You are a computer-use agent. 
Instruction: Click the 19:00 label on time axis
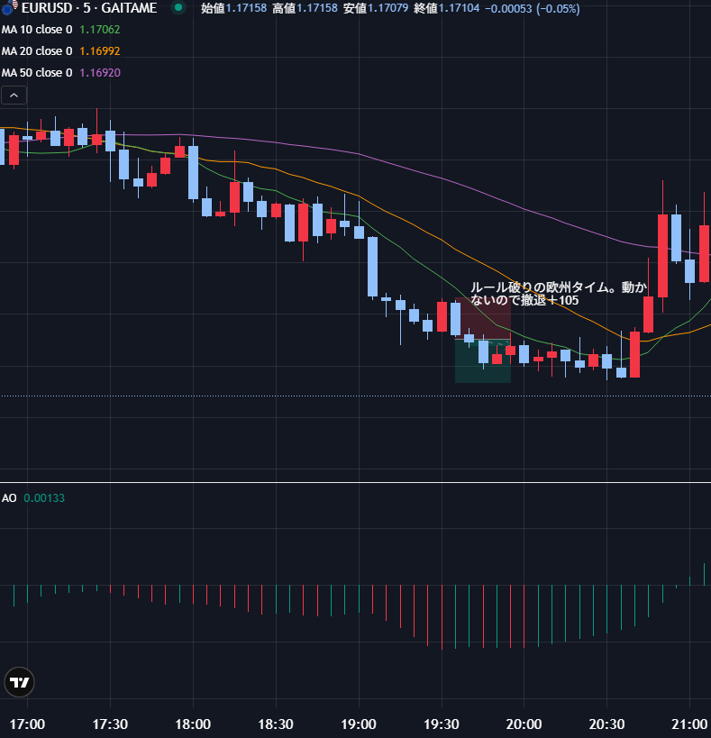pos(359,724)
